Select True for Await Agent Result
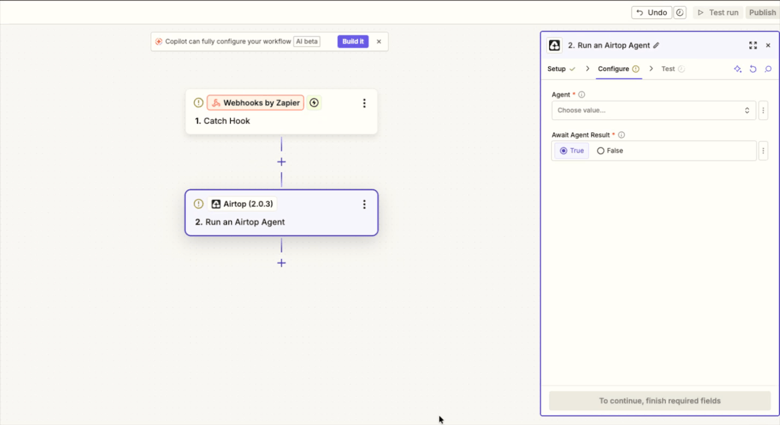 pyautogui.click(x=572, y=151)
